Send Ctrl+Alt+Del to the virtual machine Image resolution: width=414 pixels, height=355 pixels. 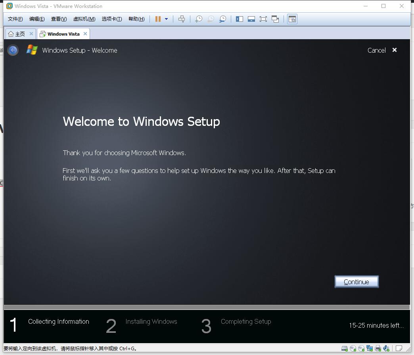click(182, 19)
